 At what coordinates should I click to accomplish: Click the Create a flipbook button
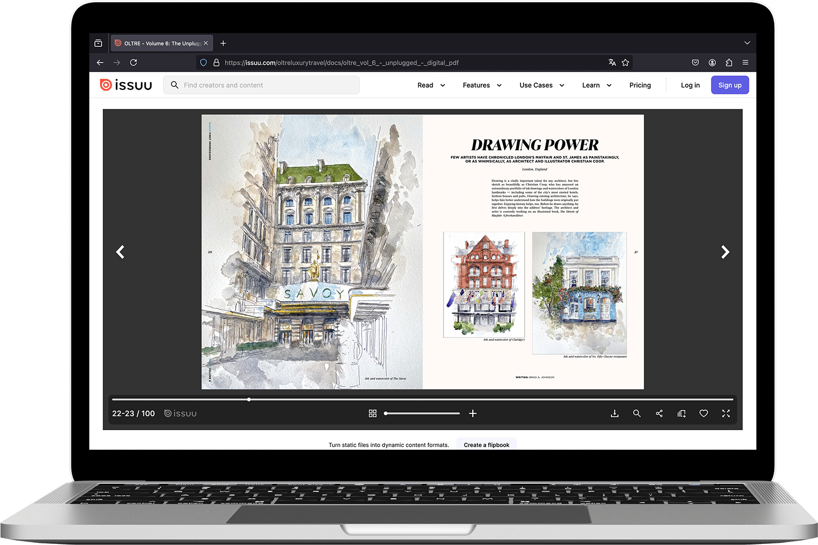[x=487, y=444]
